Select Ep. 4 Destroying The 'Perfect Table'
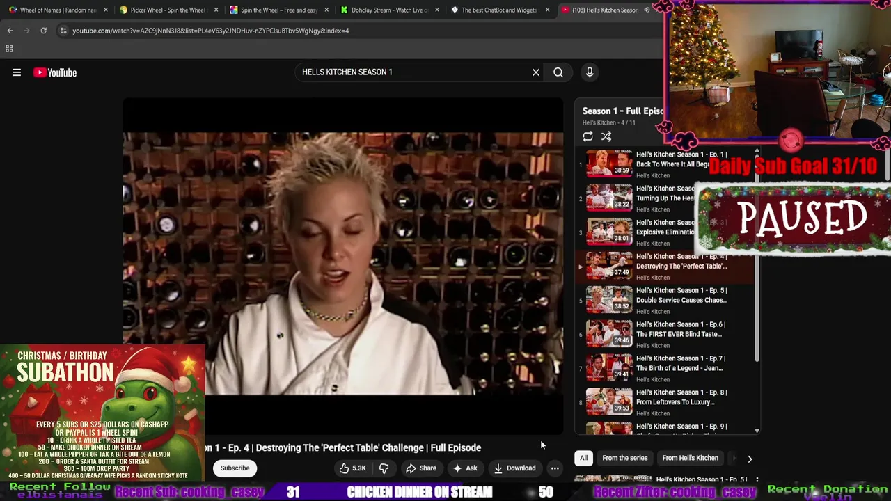Image resolution: width=891 pixels, height=501 pixels. (x=665, y=267)
